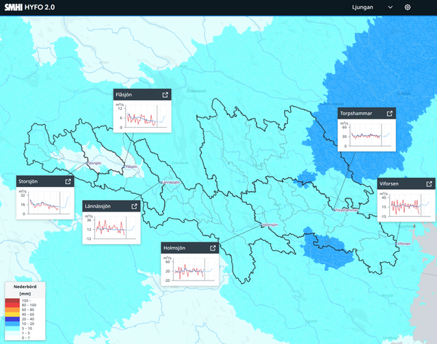Open Storsjön chart external link icon
Image resolution: width=437 pixels, height=344 pixels.
coord(68,182)
